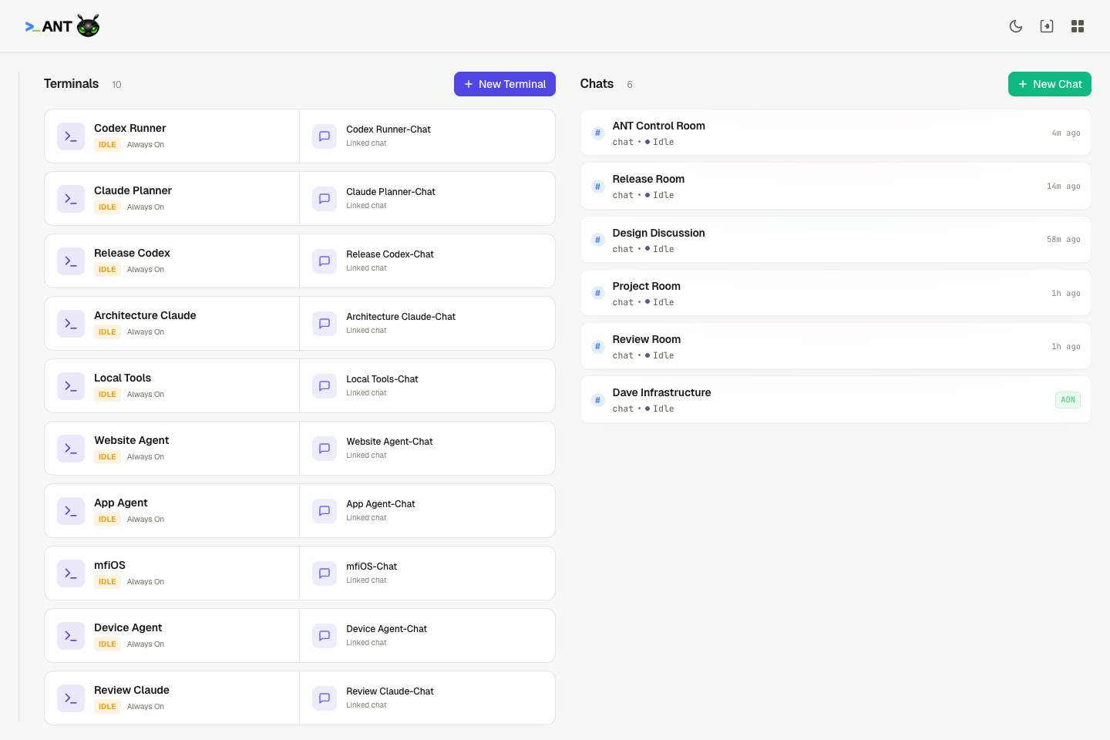Click the IDLE status badge on Website Agent

point(107,456)
